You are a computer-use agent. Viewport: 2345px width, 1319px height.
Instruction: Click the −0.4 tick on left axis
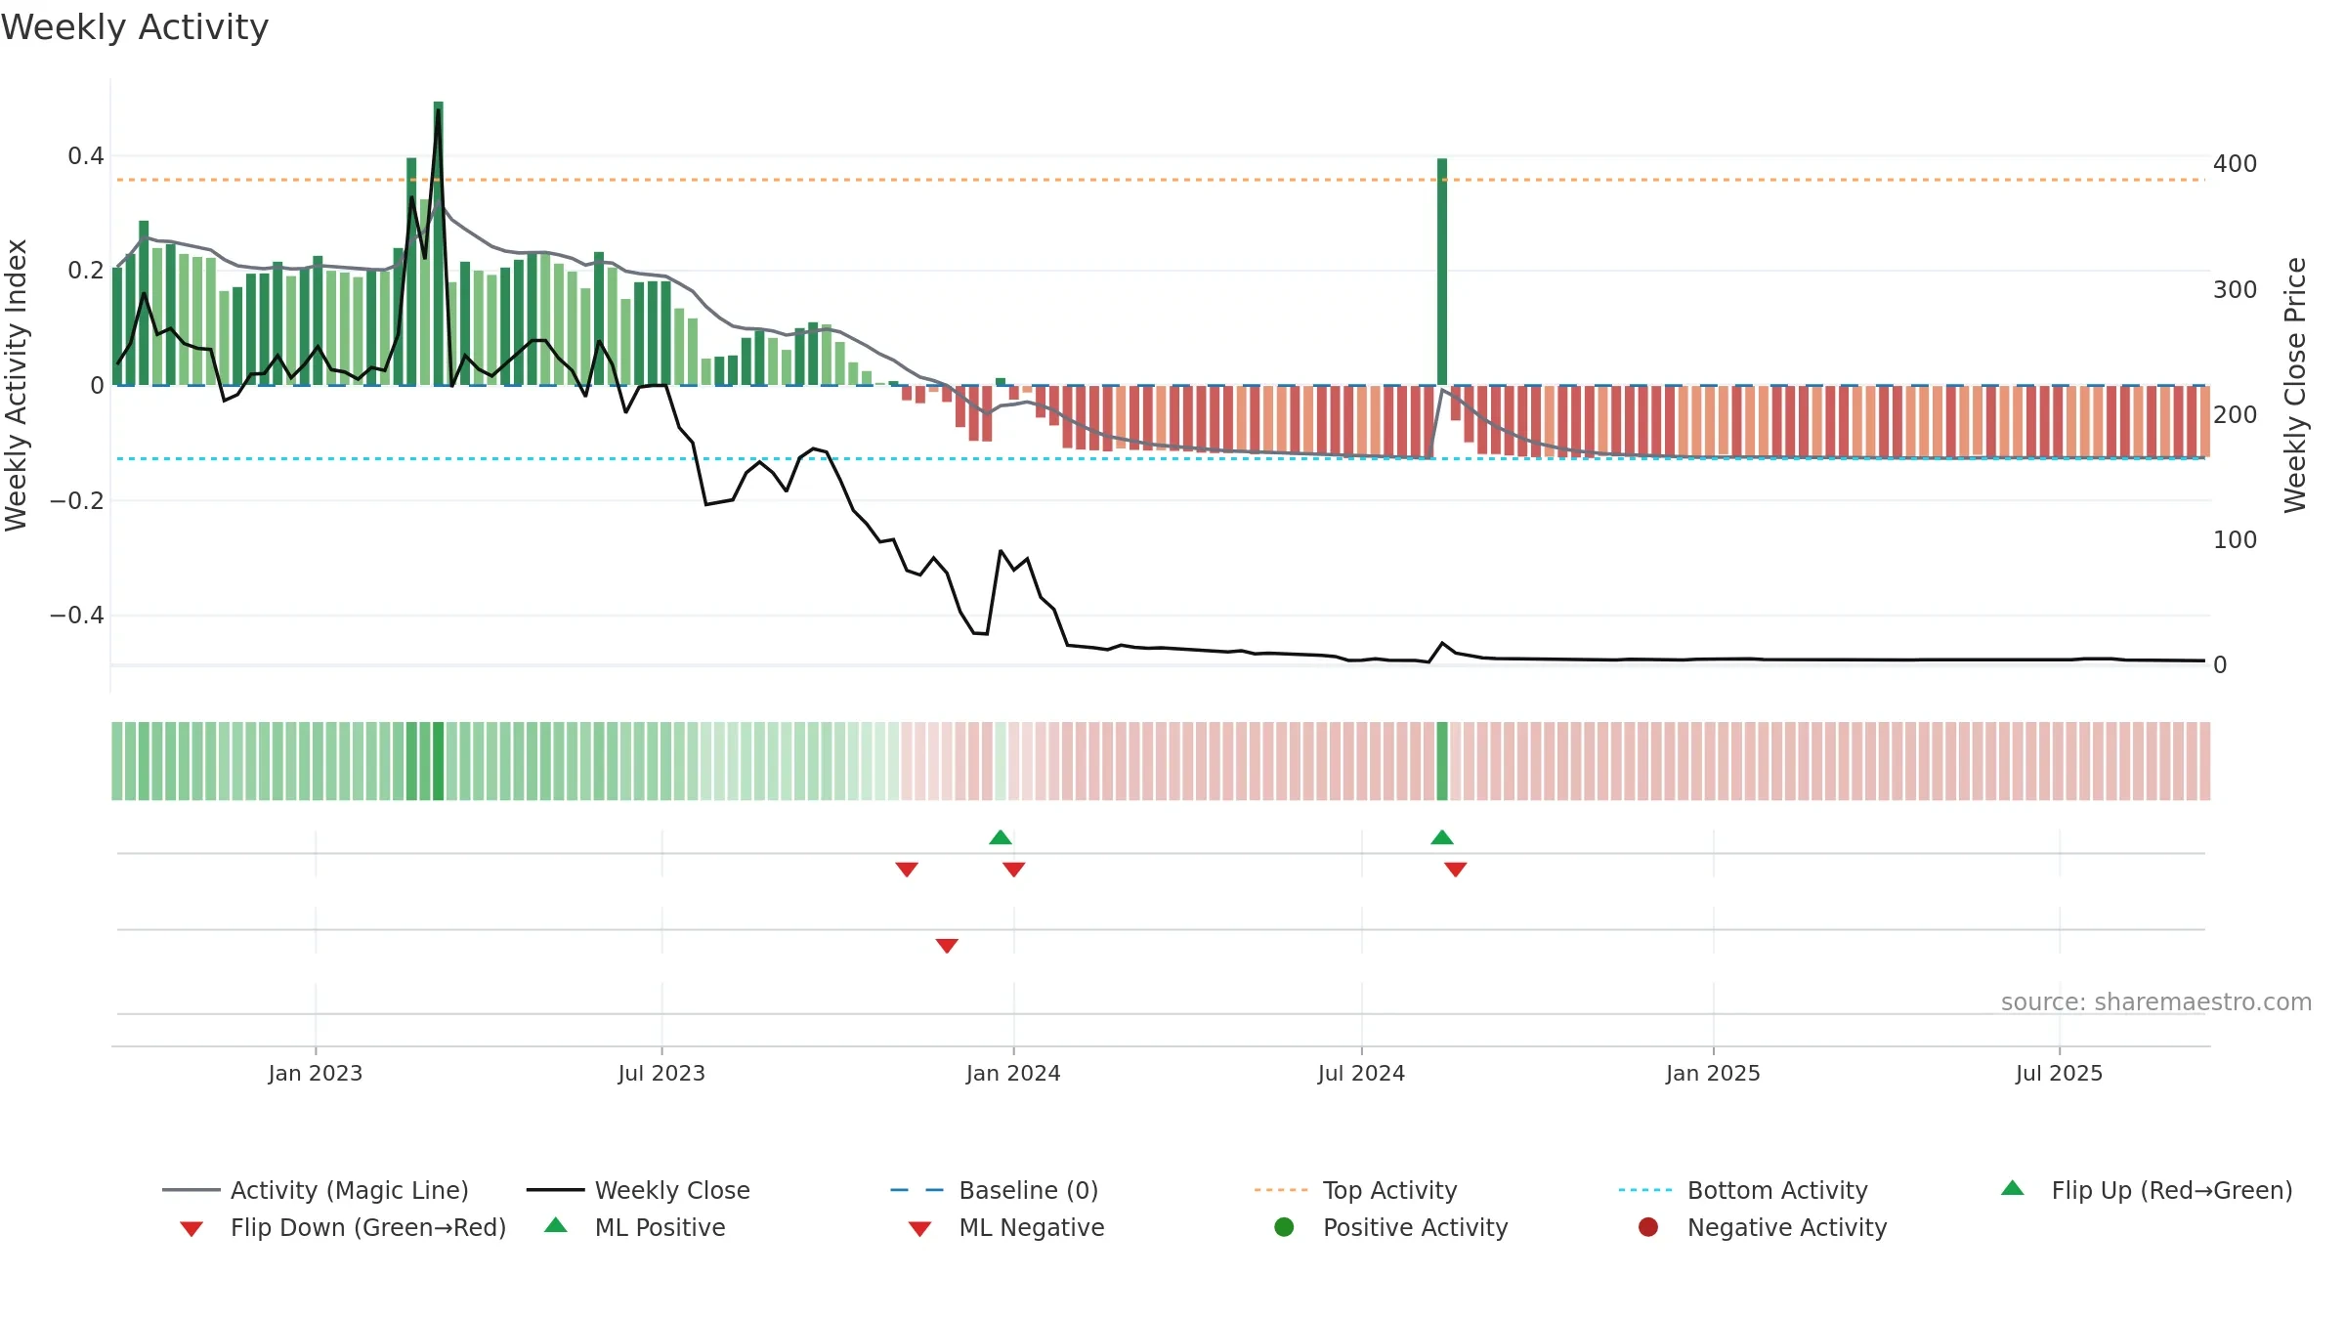pos(76,615)
